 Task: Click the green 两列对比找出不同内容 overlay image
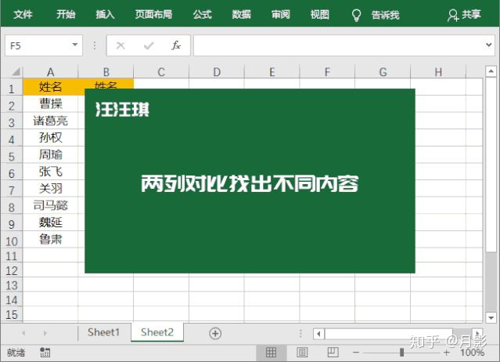(250, 181)
